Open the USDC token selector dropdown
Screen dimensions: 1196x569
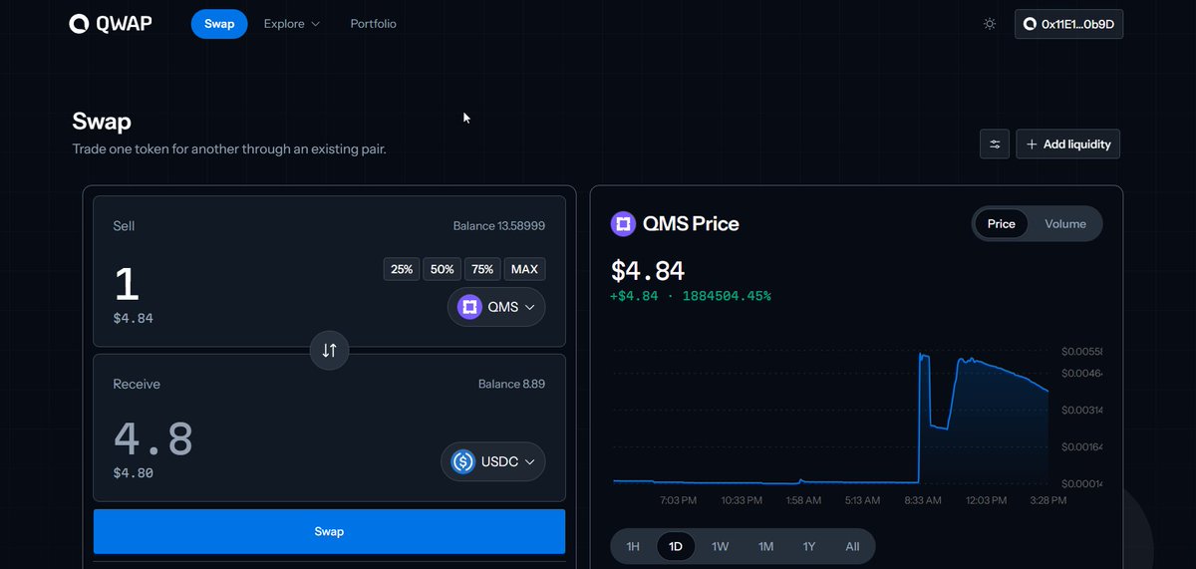point(493,461)
